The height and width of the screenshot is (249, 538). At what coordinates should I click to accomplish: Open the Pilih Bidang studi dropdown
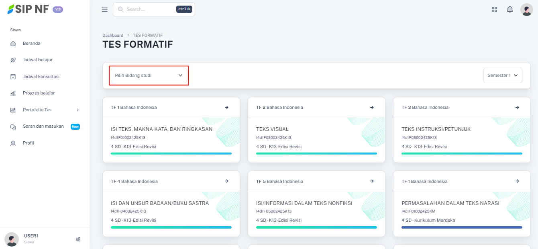(149, 75)
